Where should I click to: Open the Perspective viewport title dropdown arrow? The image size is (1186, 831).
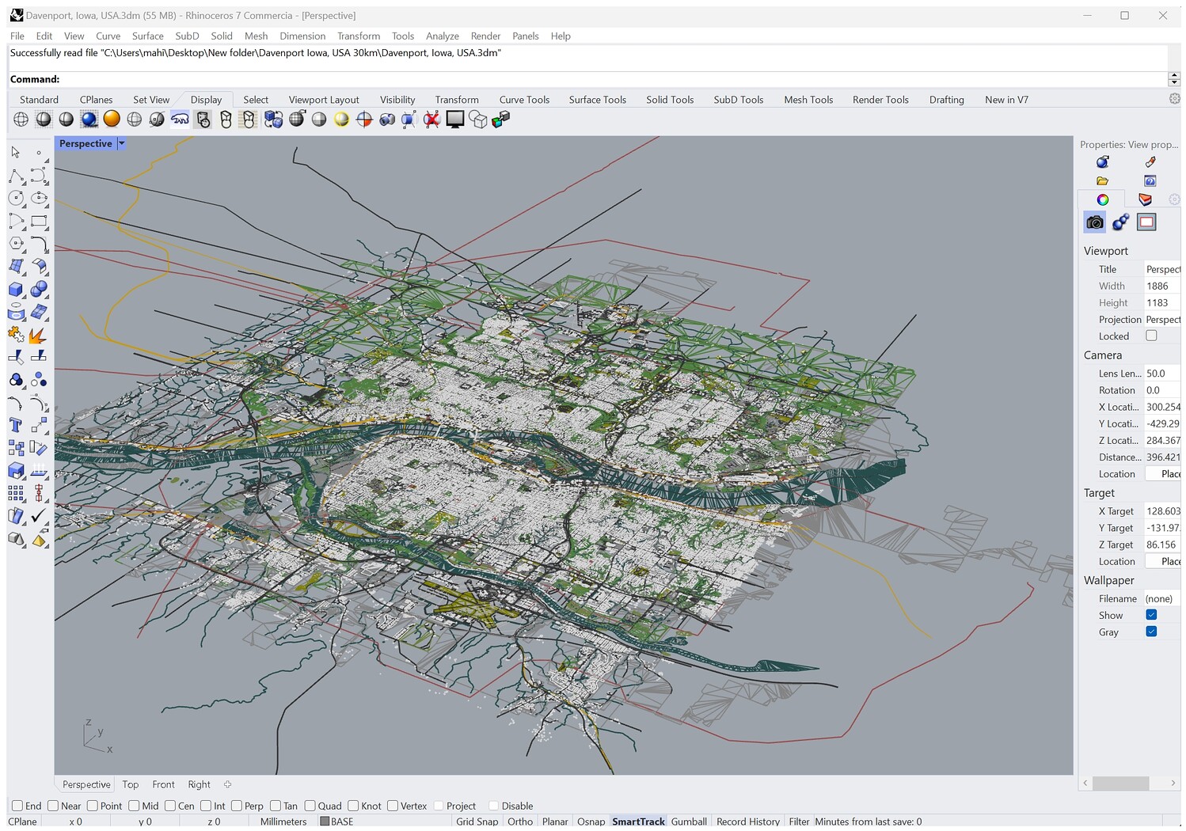121,143
